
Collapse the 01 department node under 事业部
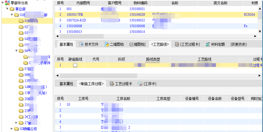click(x=12, y=15)
